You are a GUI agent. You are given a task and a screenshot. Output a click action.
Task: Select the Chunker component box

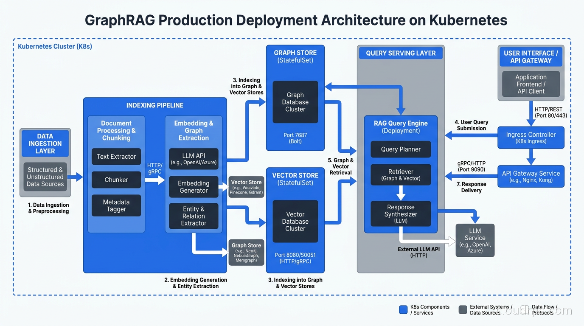(x=116, y=180)
